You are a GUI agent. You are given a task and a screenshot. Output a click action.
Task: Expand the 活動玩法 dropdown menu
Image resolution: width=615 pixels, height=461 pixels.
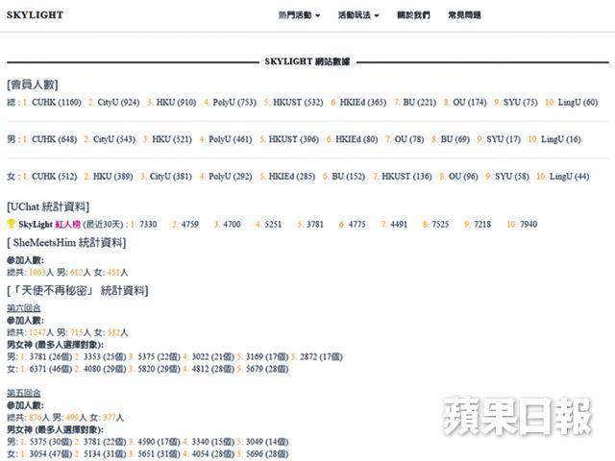(357, 15)
